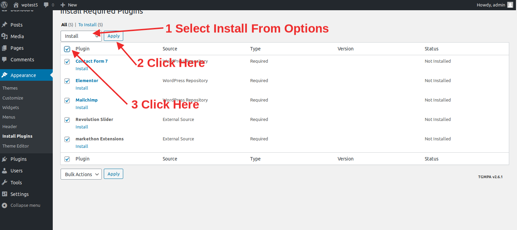This screenshot has width=517, height=230.
Task: Open the Users menu label
Action: [16, 171]
